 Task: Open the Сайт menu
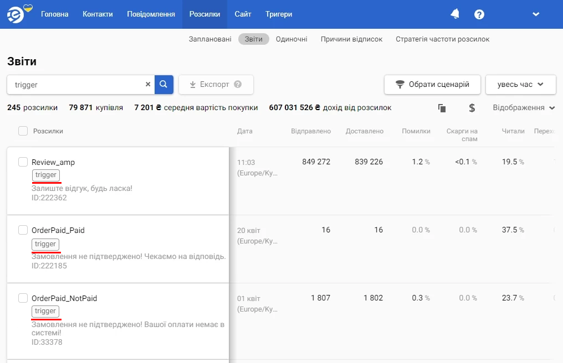pyautogui.click(x=243, y=14)
